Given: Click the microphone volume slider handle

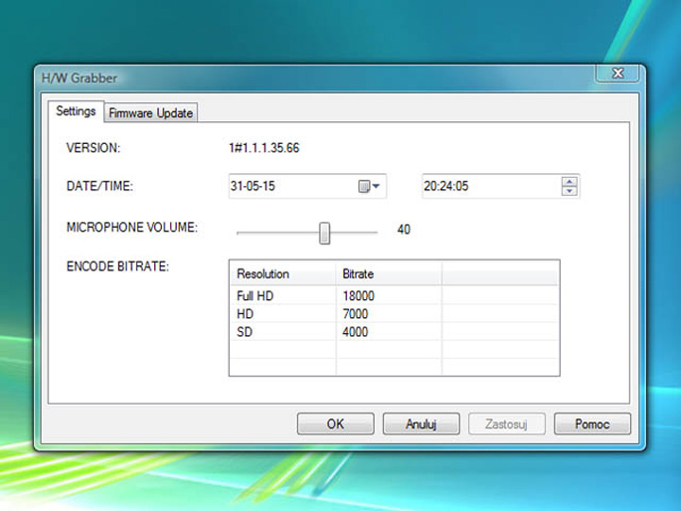Looking at the screenshot, I should click(x=324, y=234).
